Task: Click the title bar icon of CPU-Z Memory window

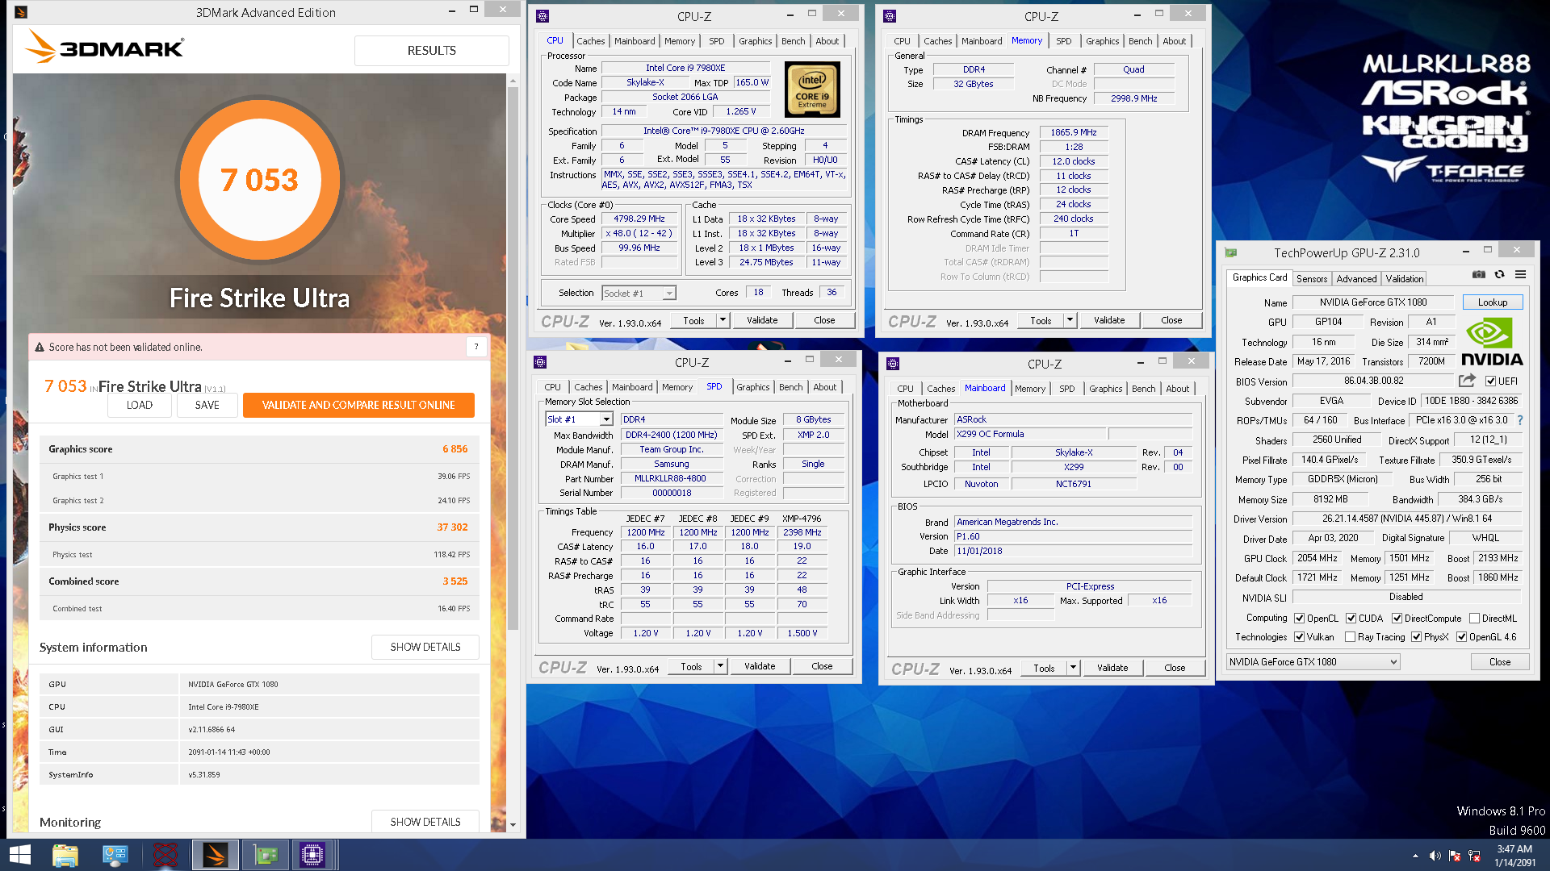Action: (x=890, y=16)
